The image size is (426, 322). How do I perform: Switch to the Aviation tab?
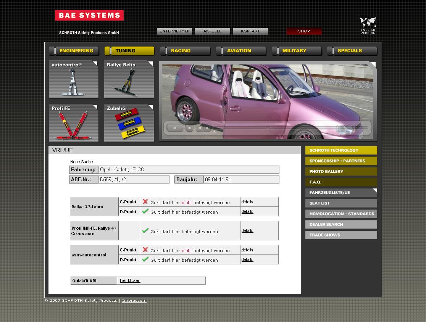point(241,51)
